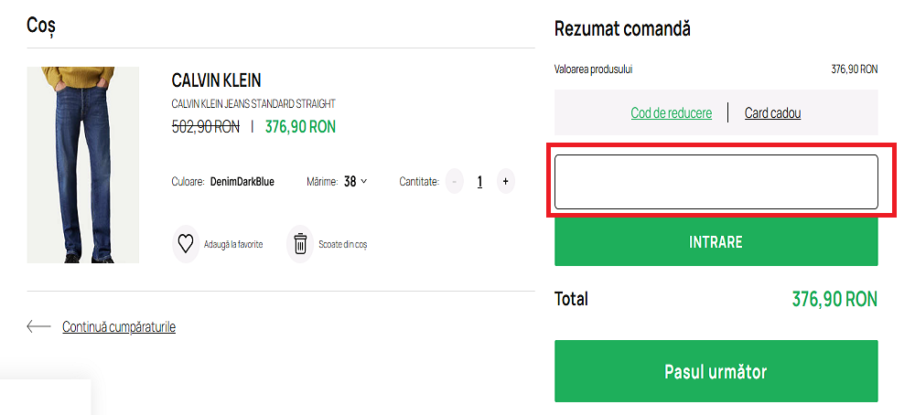Image resolution: width=915 pixels, height=415 pixels.
Task: Proceed with the Pasul următor button
Action: click(716, 371)
